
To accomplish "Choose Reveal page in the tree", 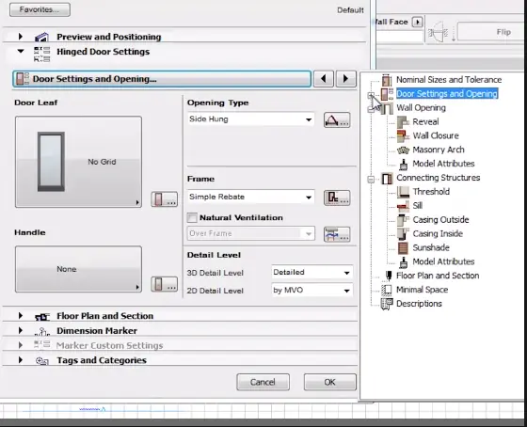I will pyautogui.click(x=425, y=121).
